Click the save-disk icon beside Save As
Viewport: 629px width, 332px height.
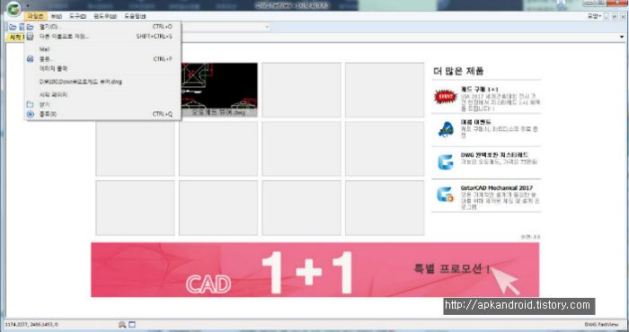click(x=30, y=37)
